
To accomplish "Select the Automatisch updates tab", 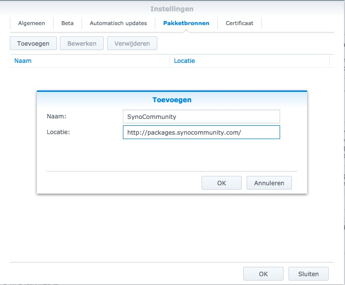I will 118,23.
